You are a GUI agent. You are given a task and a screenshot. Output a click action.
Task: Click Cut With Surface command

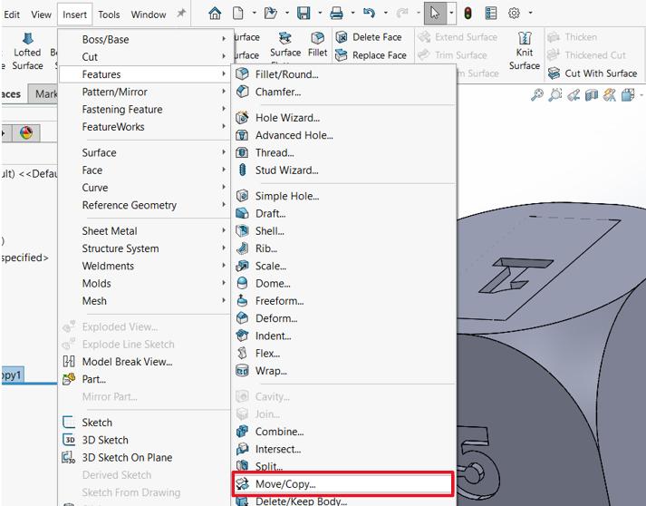point(593,73)
